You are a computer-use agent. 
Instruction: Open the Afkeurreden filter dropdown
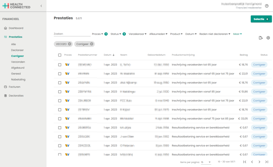pos(158,34)
